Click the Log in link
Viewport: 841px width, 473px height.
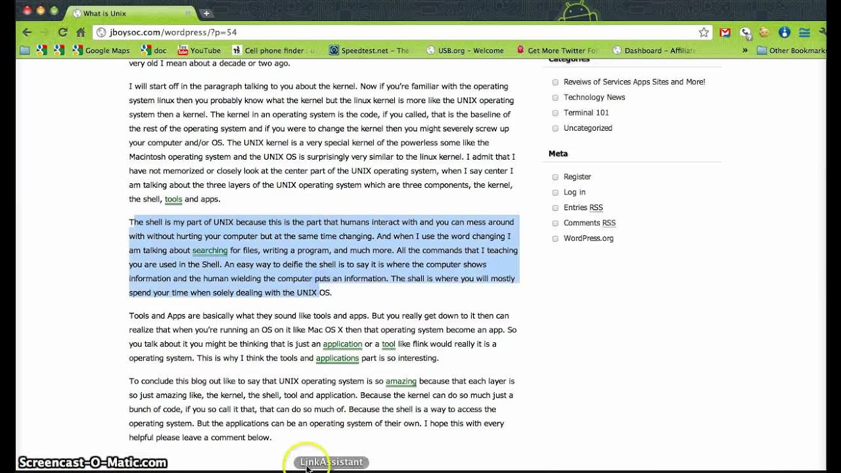574,192
